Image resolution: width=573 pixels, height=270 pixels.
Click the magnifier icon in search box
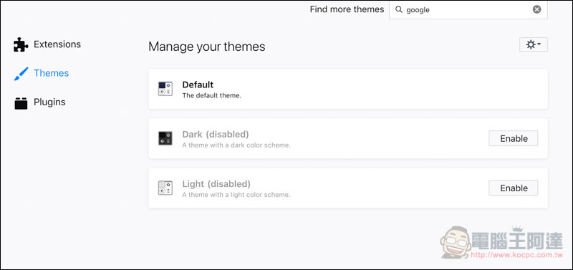[x=399, y=9]
